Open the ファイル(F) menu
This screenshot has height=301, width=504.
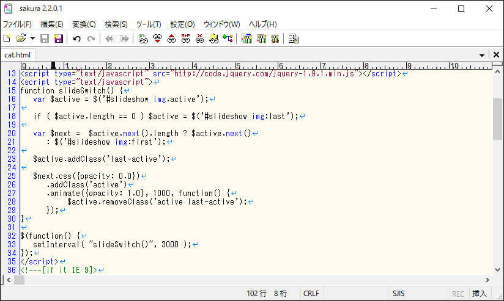[x=17, y=24]
